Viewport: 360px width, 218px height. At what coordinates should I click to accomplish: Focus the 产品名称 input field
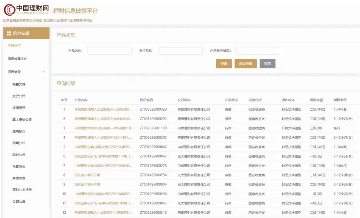click(x=109, y=51)
